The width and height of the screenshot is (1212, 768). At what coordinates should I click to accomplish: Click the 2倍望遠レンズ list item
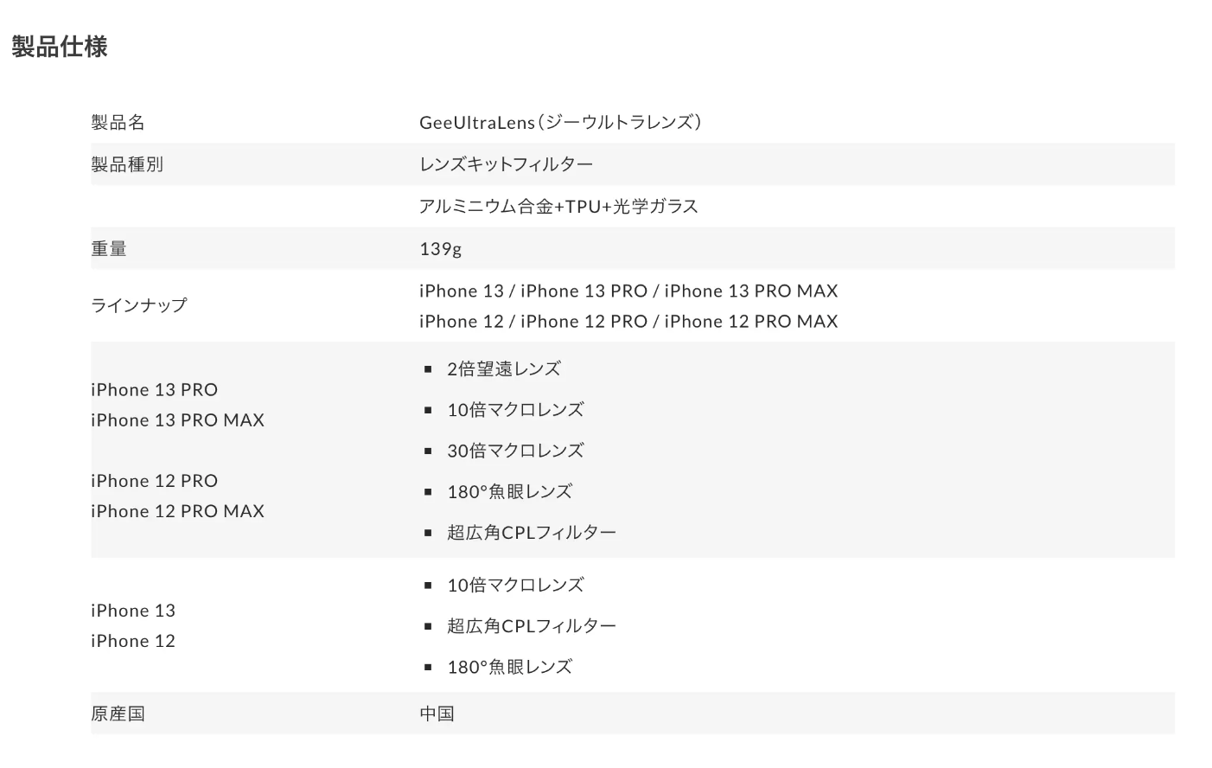tap(504, 369)
